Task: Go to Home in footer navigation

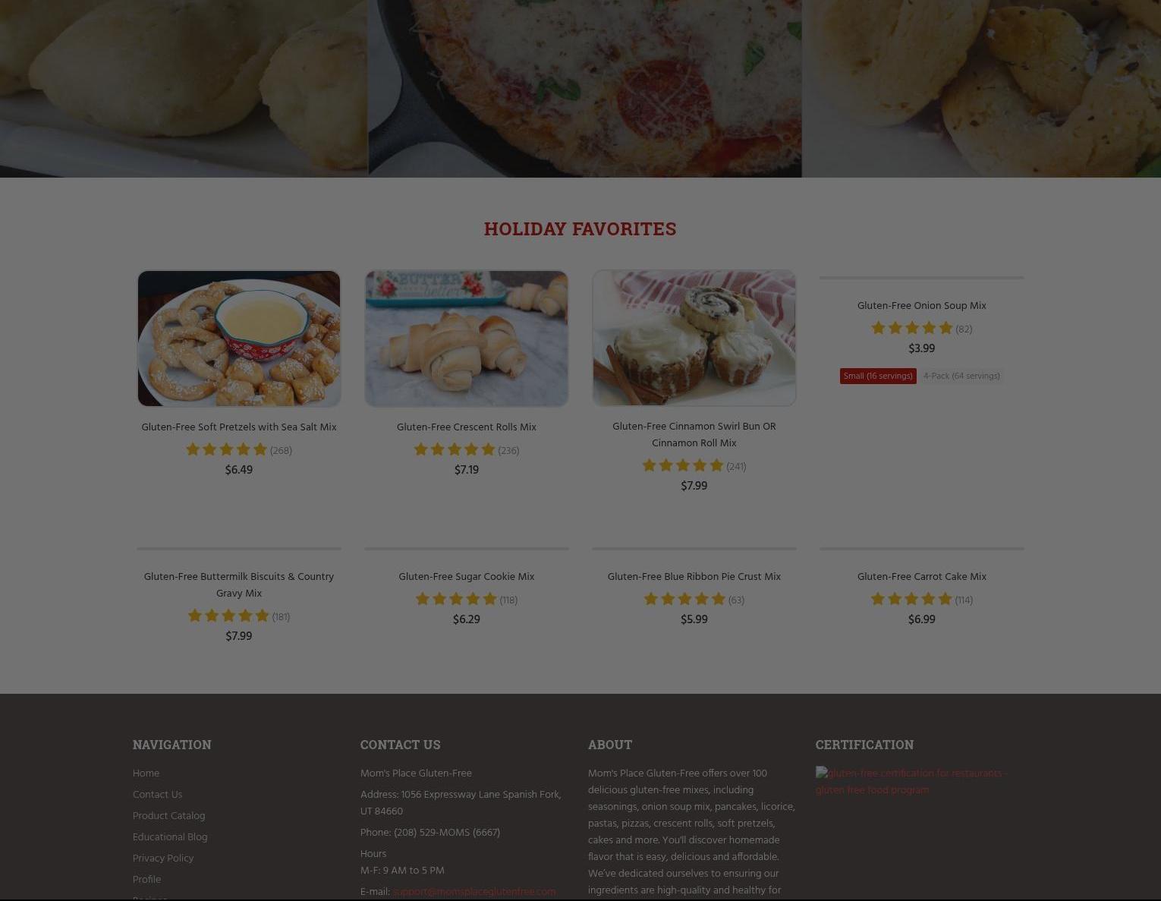Action: pos(146,773)
